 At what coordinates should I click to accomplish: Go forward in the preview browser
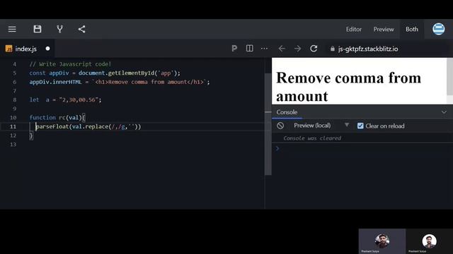point(297,49)
